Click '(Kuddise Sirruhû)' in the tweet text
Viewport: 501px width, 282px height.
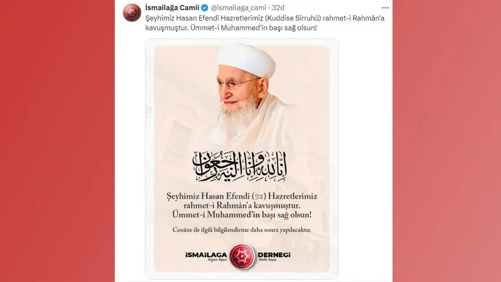[293, 18]
